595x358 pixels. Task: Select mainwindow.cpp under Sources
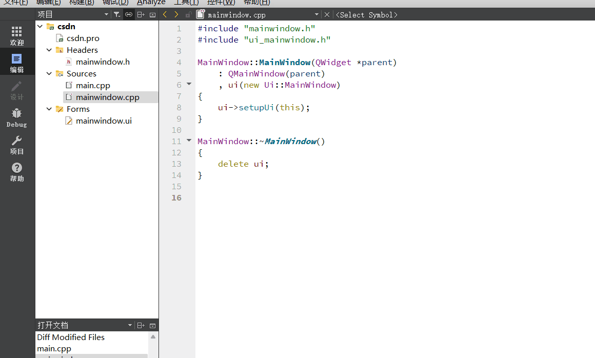tap(107, 97)
